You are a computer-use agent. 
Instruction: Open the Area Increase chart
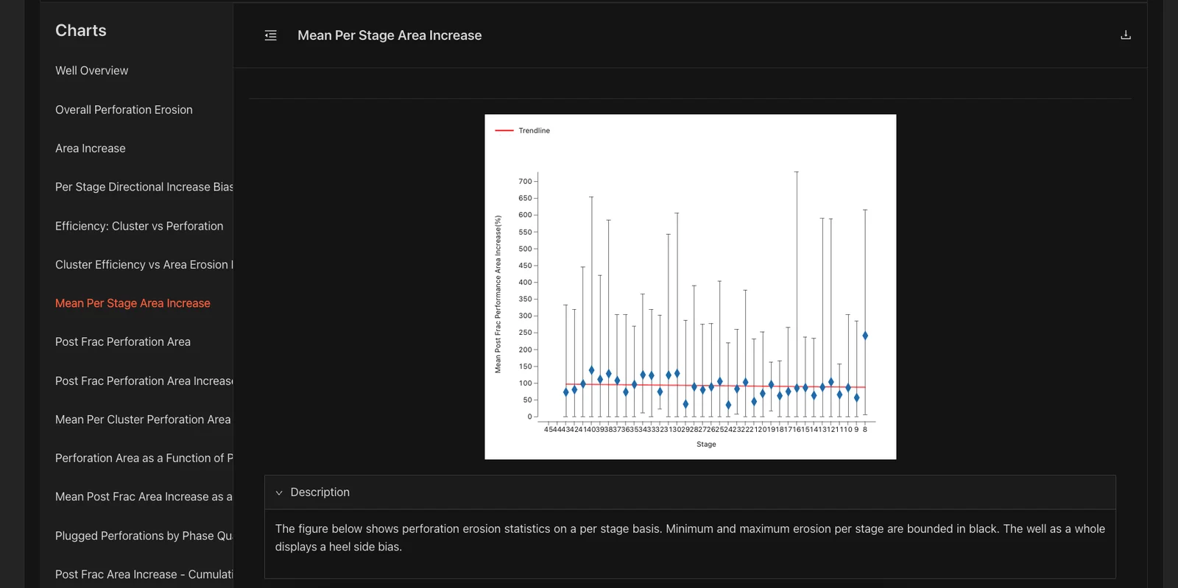[91, 149]
